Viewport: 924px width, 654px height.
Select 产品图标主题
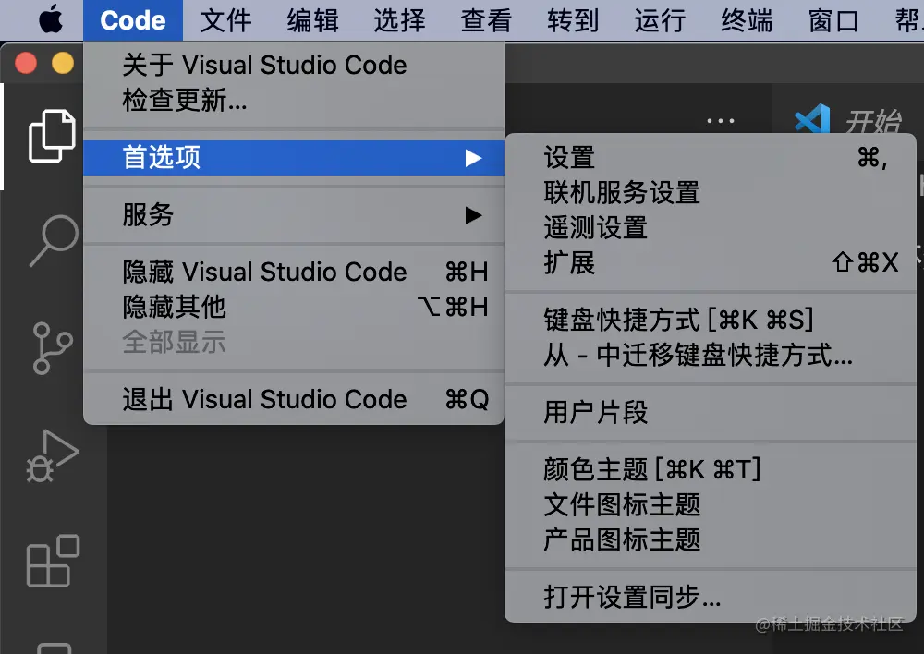click(x=710, y=539)
